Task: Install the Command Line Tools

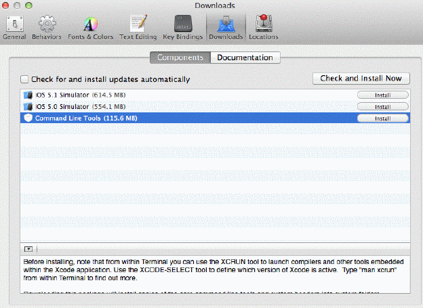Action: 382,118
